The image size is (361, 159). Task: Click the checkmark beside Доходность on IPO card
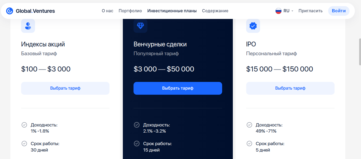coord(249,125)
